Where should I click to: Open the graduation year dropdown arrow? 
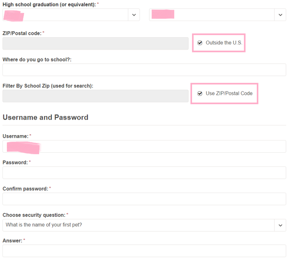pos(280,15)
